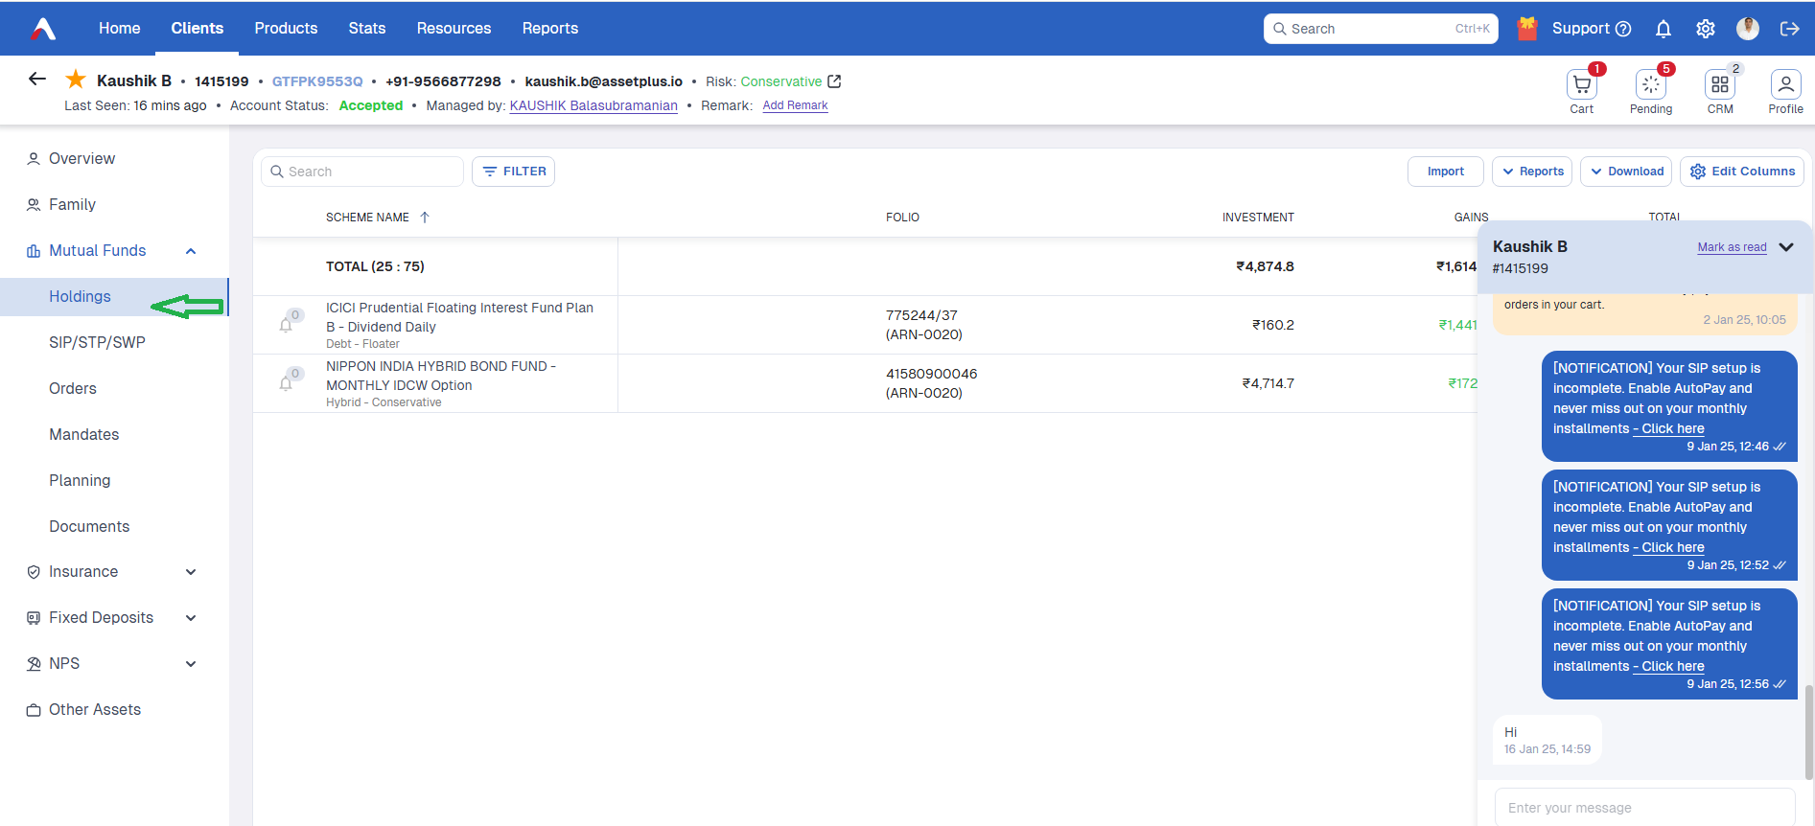Click ICICI Prudential Floating Interest Fund name
Screen dimensions: 1815x826
coord(459,317)
